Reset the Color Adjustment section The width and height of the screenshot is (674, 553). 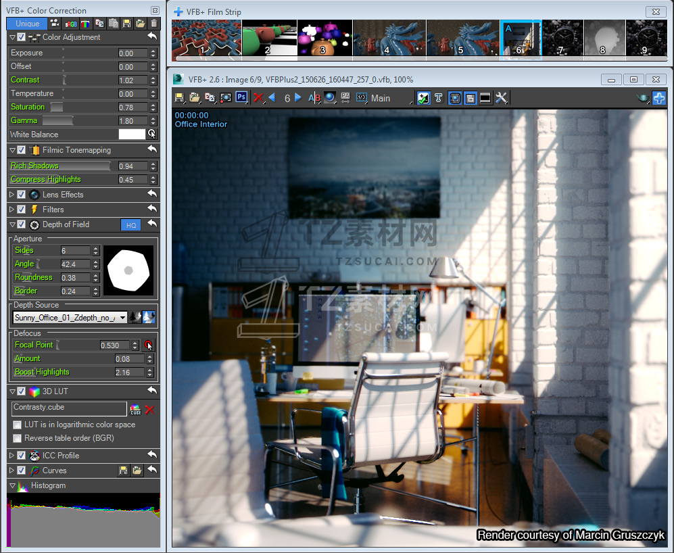click(x=151, y=37)
